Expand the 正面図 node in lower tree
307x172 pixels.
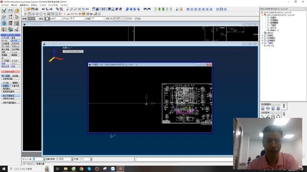coord(262,35)
